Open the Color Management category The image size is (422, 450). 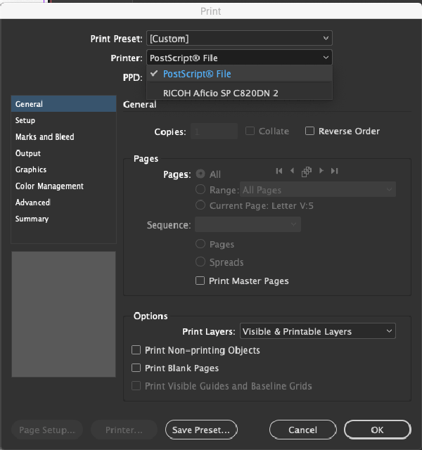(64, 186)
